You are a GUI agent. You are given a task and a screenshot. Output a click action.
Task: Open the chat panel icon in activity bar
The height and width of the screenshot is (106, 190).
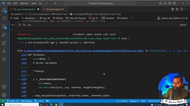[x=4, y=59]
